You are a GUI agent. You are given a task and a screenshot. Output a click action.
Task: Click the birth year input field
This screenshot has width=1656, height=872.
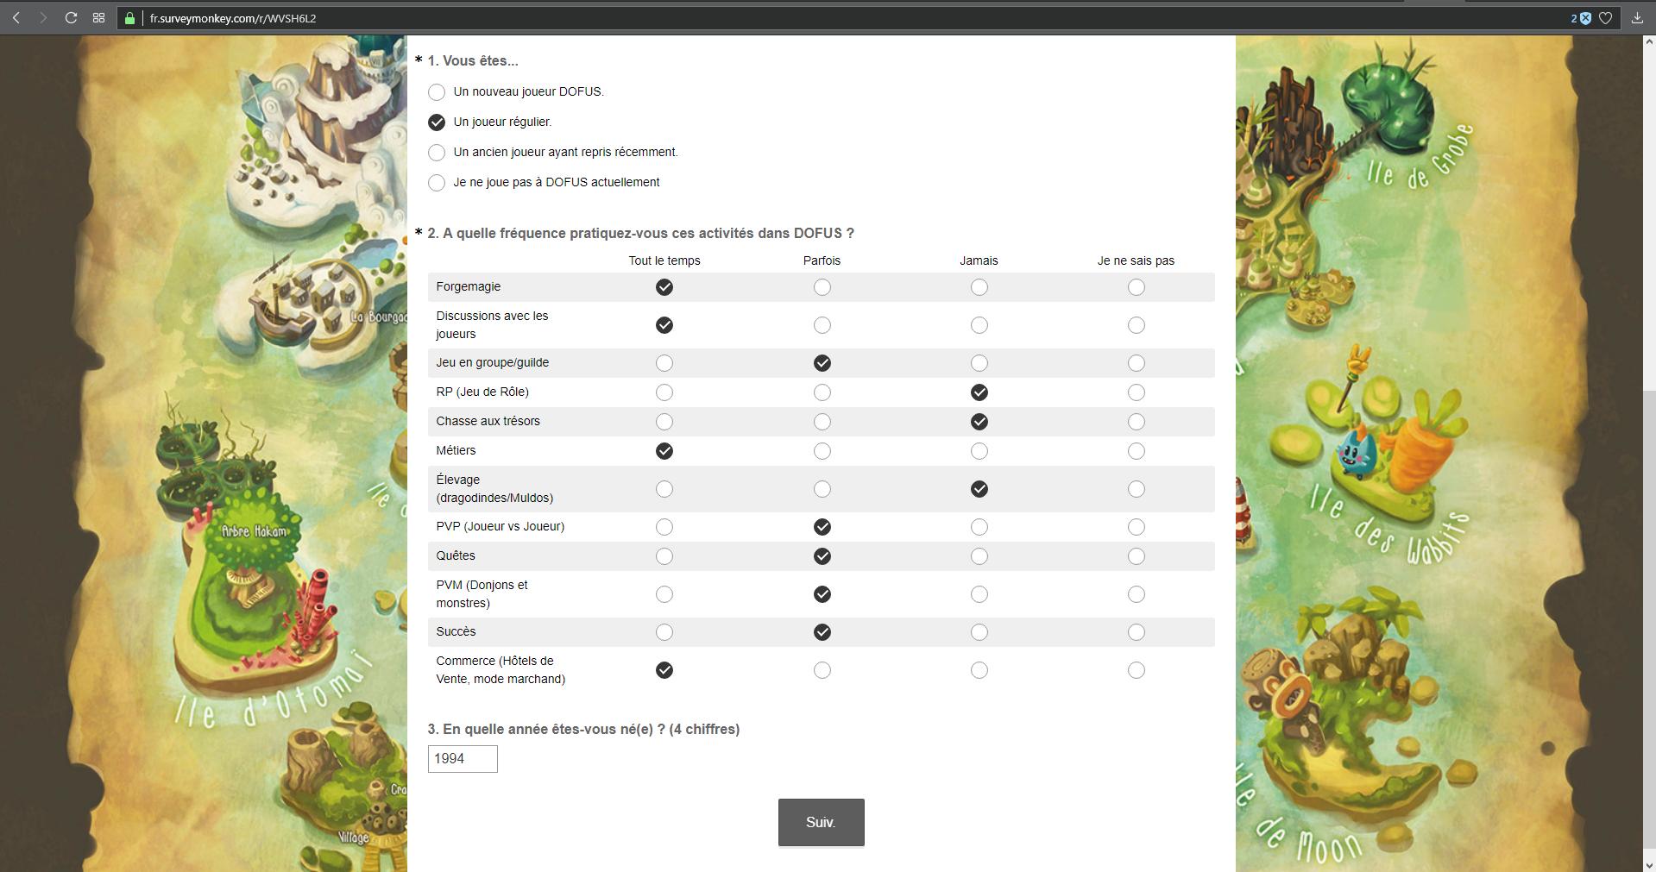463,759
